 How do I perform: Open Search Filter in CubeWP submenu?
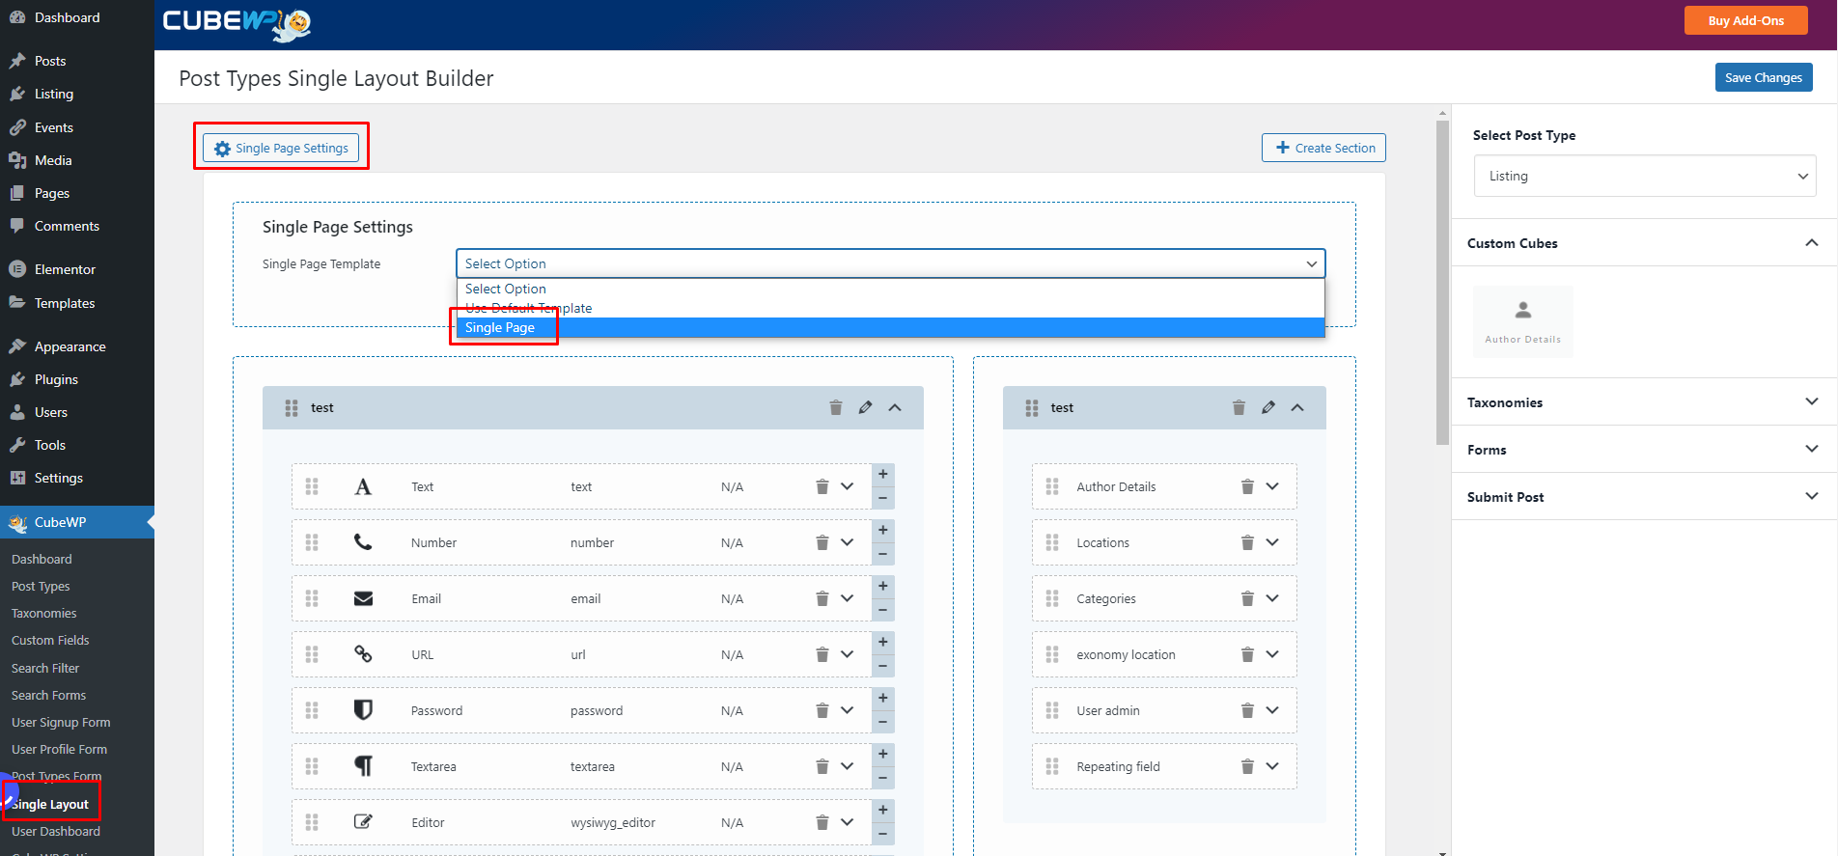point(45,668)
